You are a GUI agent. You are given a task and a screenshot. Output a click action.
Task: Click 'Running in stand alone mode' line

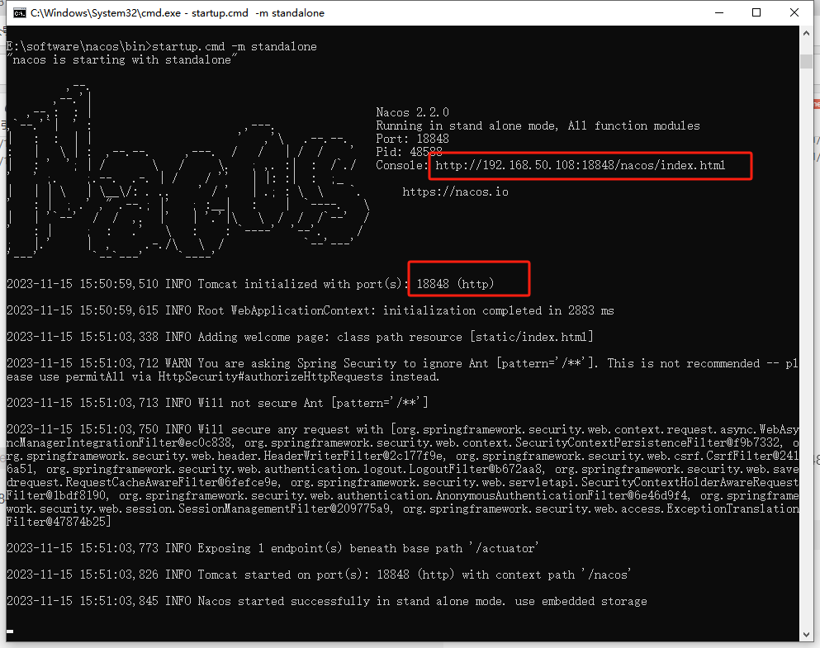(538, 126)
